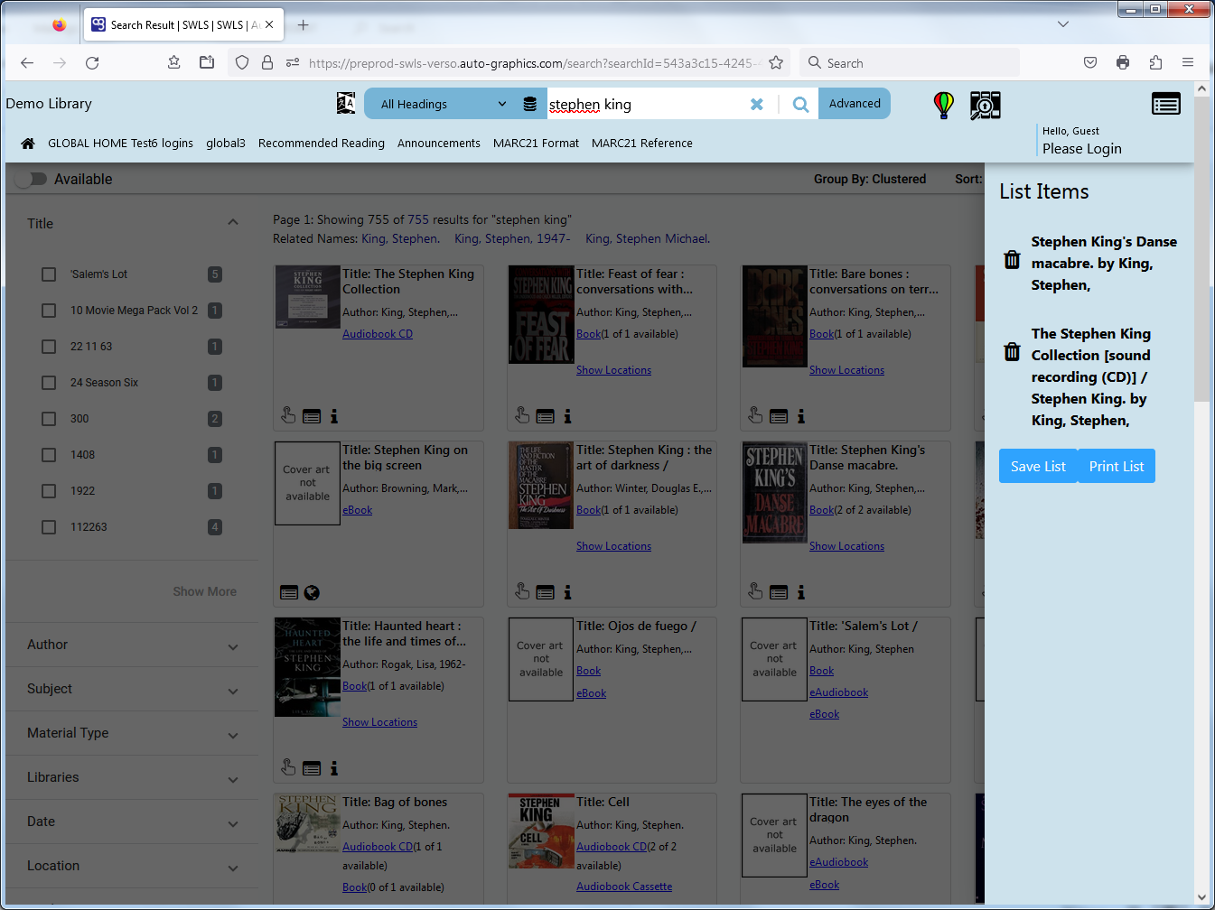Clear the search text with X icon

(x=757, y=105)
